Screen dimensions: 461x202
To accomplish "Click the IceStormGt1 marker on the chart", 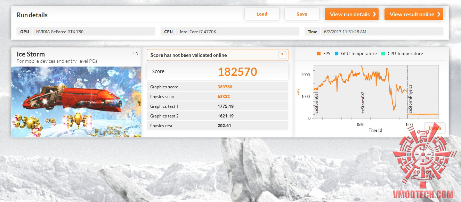I will pyautogui.click(x=316, y=103).
